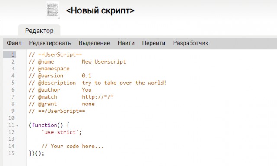Click '// Your code here...' comment
The height and width of the screenshot is (166, 277).
pyautogui.click(x=73, y=146)
